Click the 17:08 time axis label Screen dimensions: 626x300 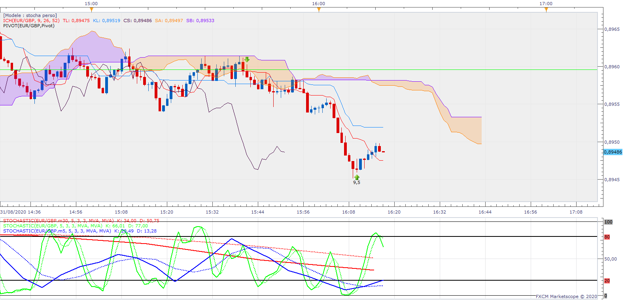click(576, 212)
